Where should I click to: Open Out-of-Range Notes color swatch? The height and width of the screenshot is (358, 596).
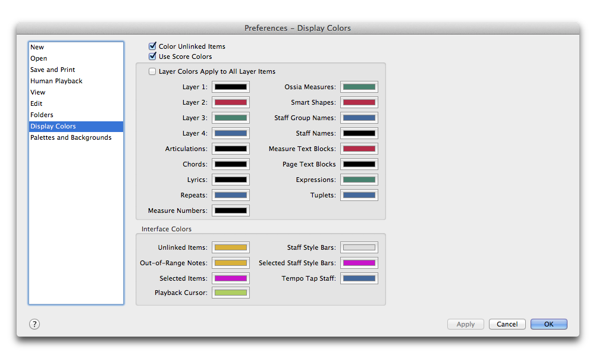(231, 263)
